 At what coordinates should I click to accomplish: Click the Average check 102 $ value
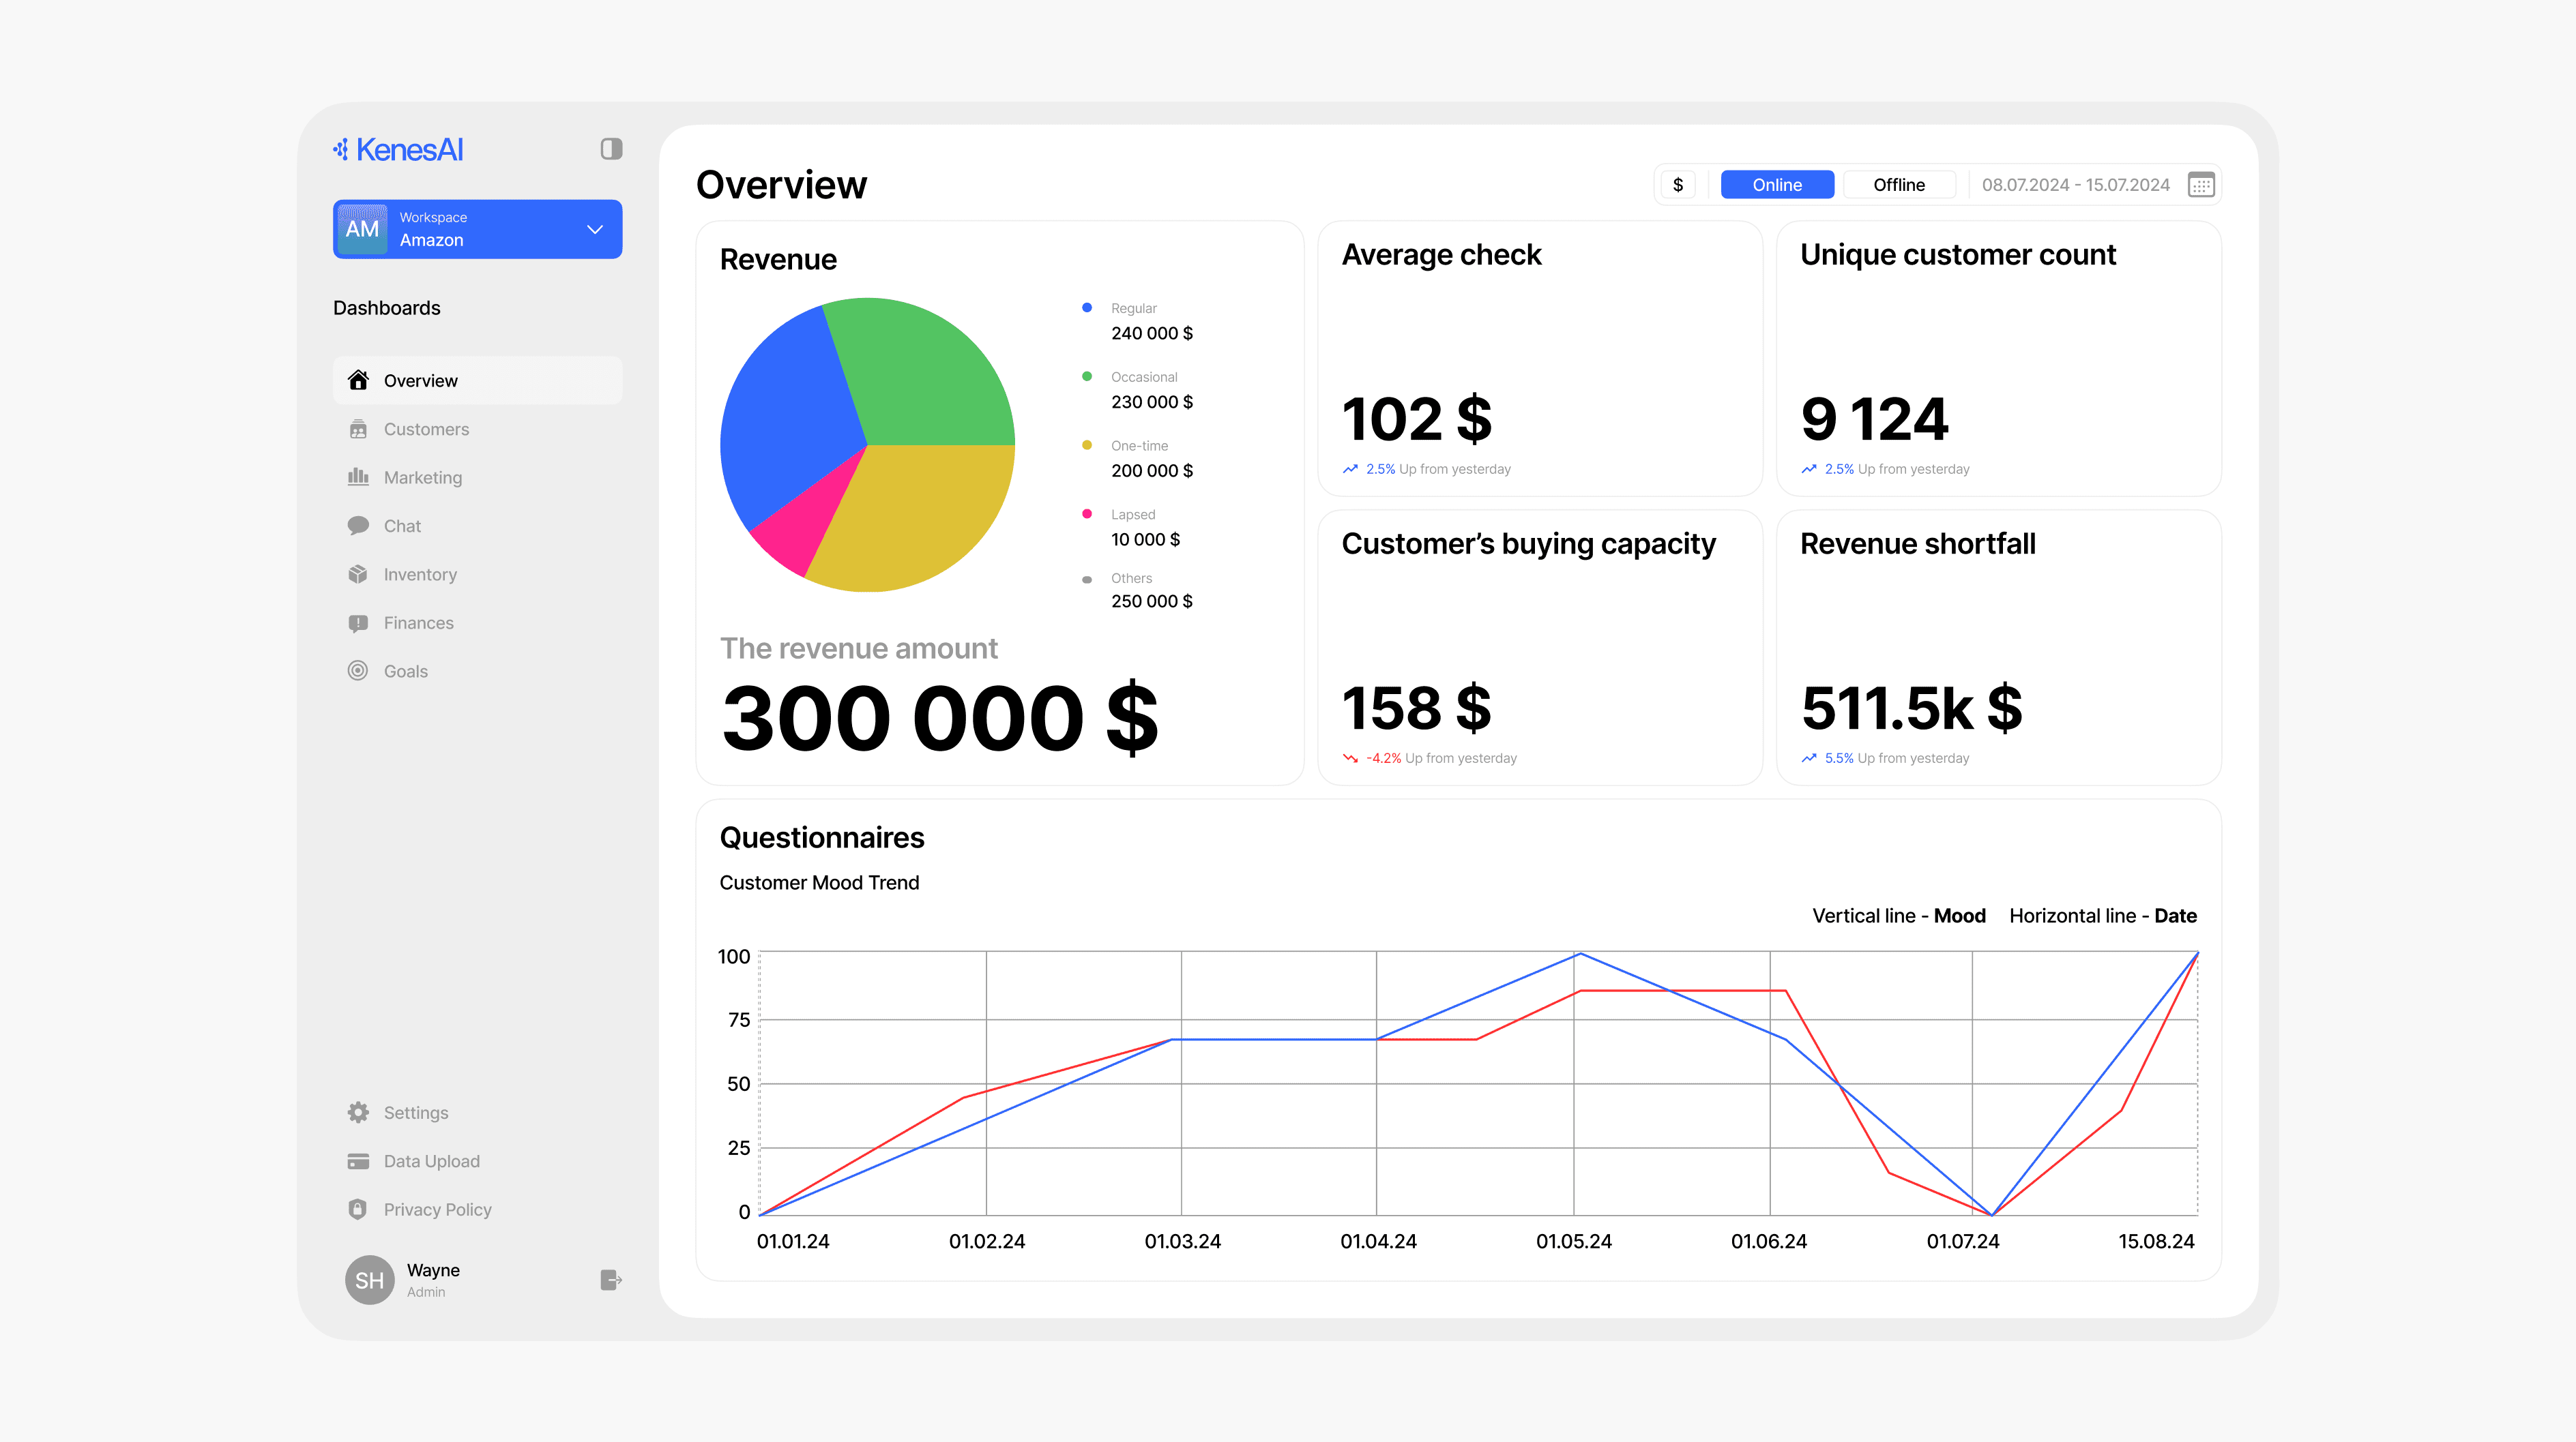point(1417,419)
